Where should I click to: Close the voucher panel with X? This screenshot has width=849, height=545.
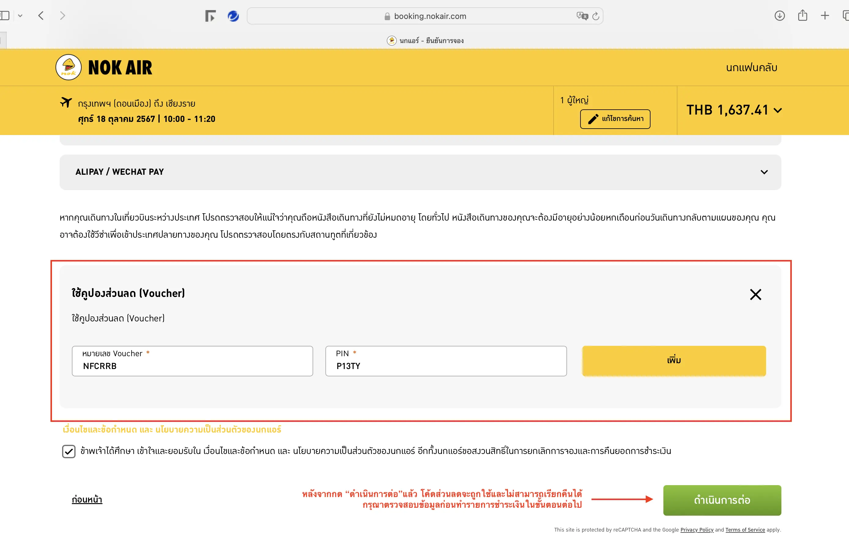[x=755, y=294]
